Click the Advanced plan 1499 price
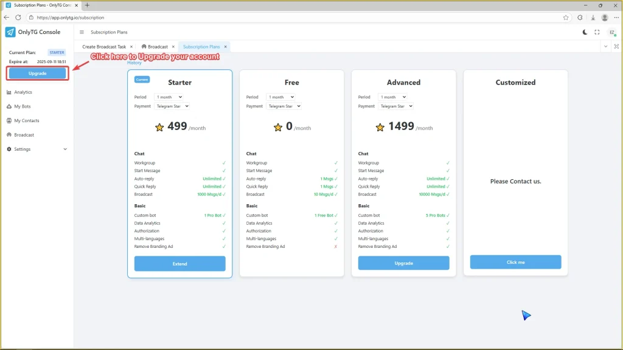Image resolution: width=623 pixels, height=350 pixels. [402, 126]
